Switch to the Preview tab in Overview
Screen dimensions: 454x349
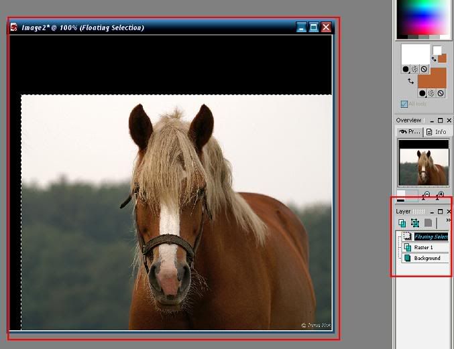point(410,132)
